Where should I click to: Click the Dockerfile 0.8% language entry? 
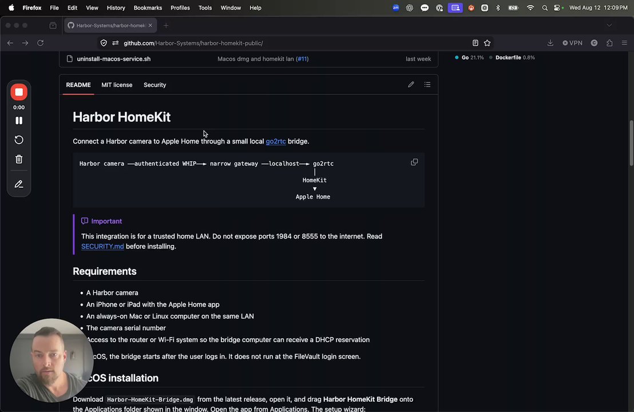tap(512, 58)
